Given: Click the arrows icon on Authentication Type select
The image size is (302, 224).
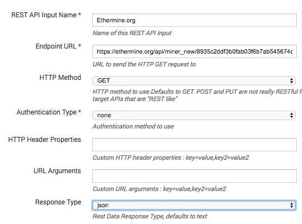Looking at the screenshot, I should tap(291, 115).
